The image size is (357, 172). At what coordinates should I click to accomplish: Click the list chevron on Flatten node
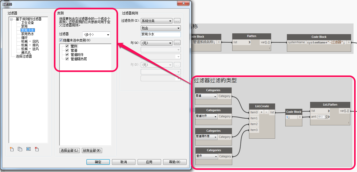click(250, 42)
